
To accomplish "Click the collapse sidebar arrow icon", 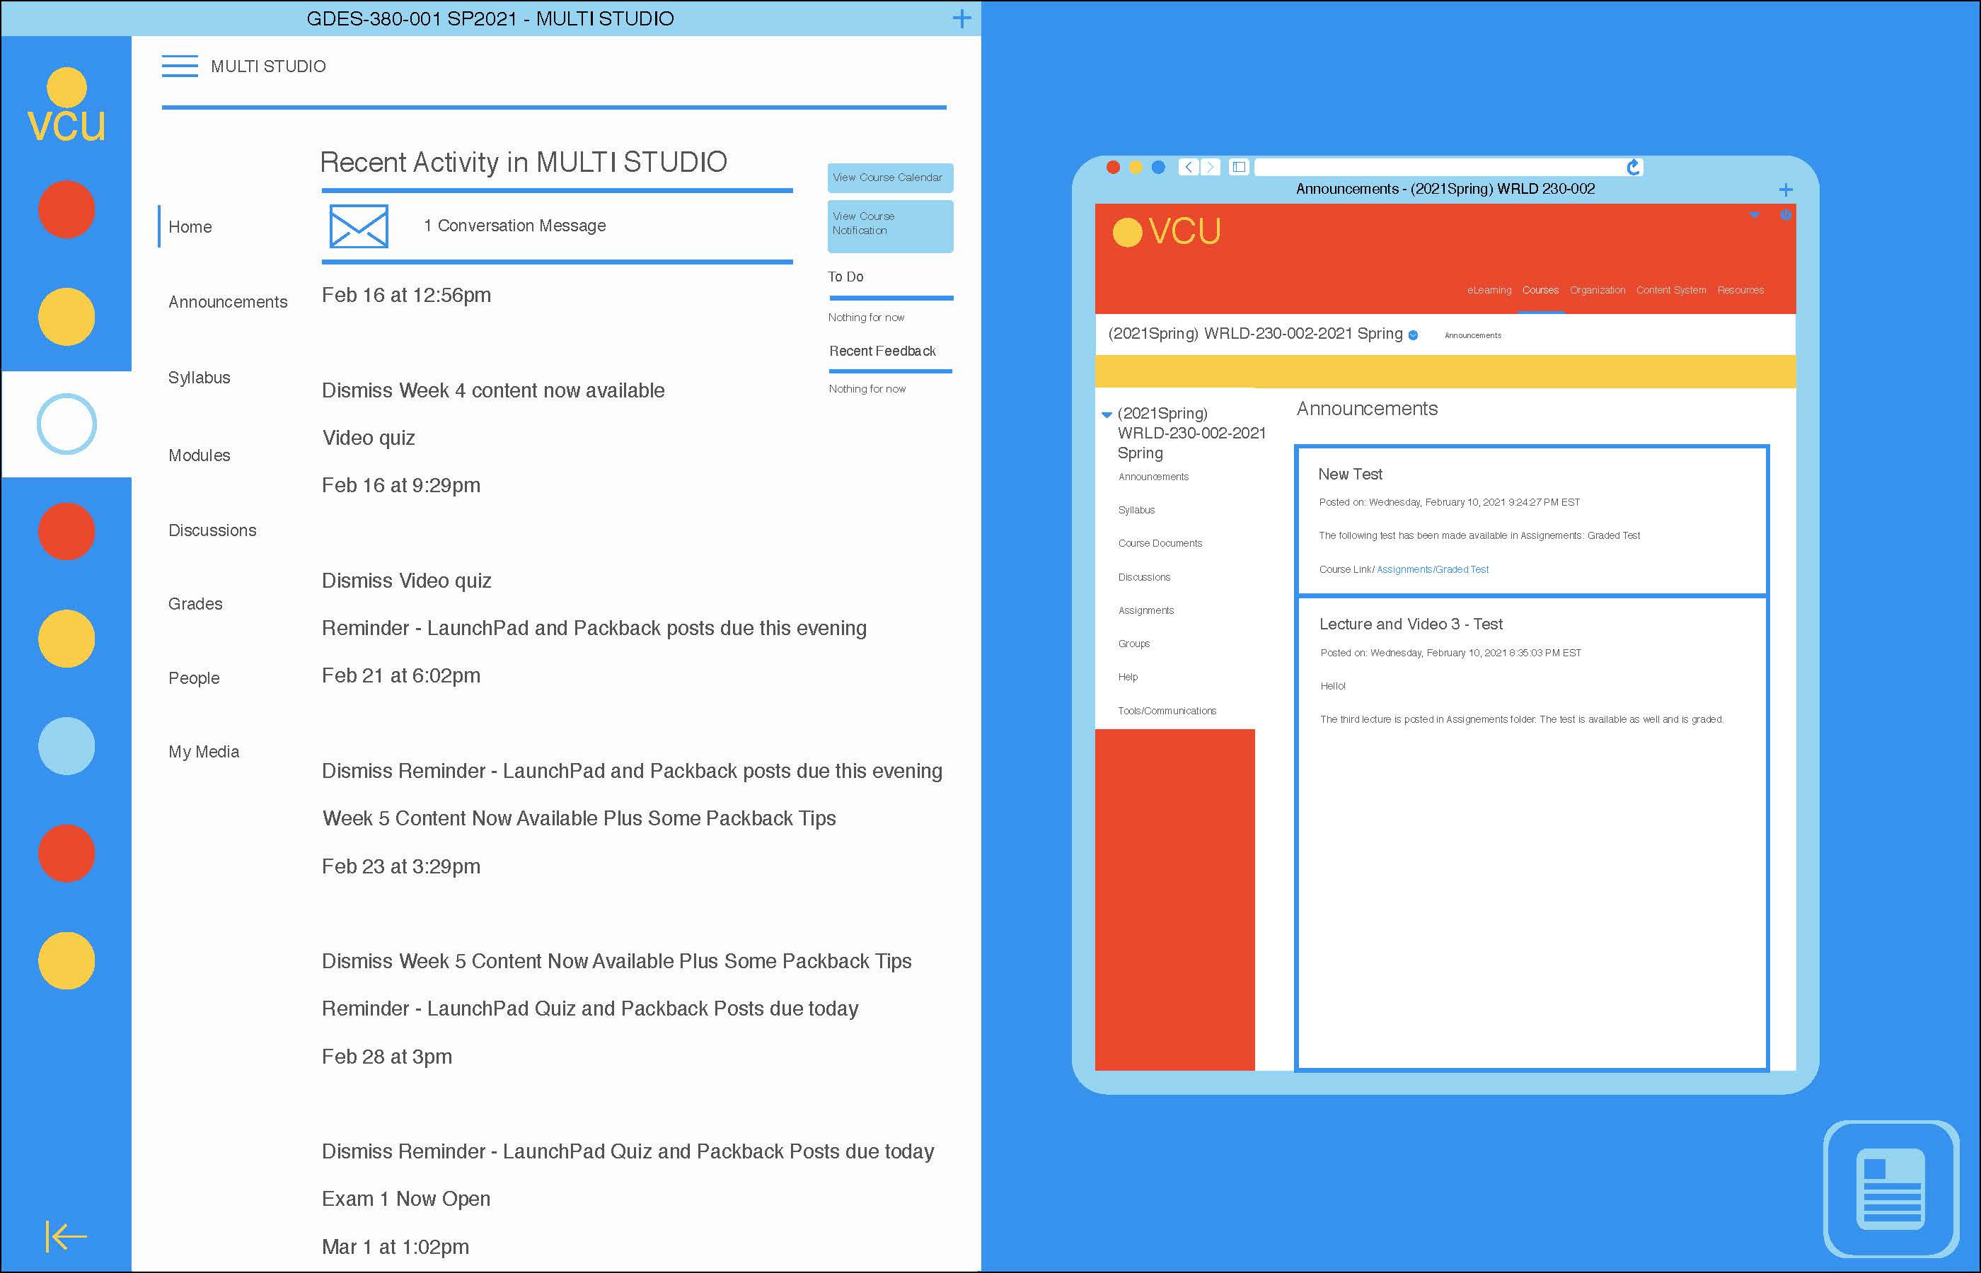I will [x=65, y=1237].
